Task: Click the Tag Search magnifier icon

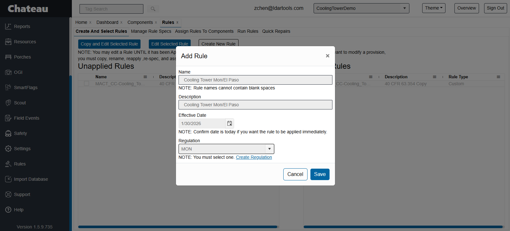Action: tap(153, 9)
